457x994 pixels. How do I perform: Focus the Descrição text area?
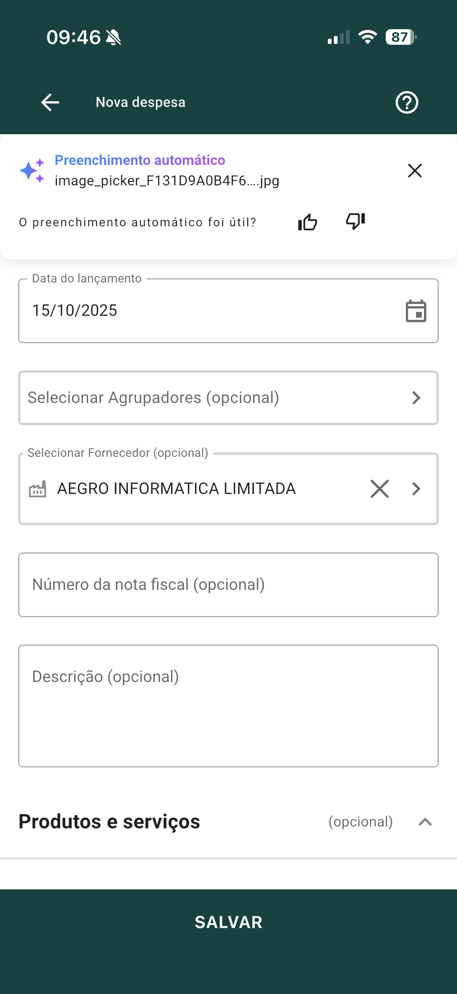click(228, 706)
